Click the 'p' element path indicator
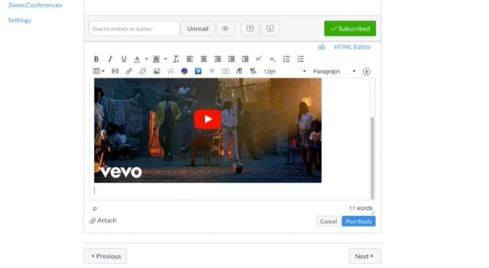This screenshot has height=268, width=489. click(x=95, y=208)
